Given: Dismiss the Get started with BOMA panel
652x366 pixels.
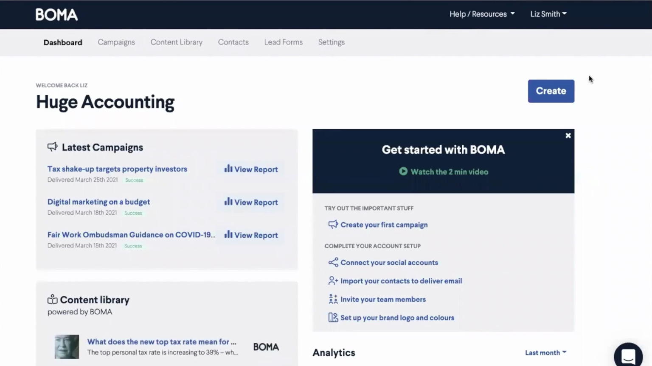Looking at the screenshot, I should click(x=568, y=136).
